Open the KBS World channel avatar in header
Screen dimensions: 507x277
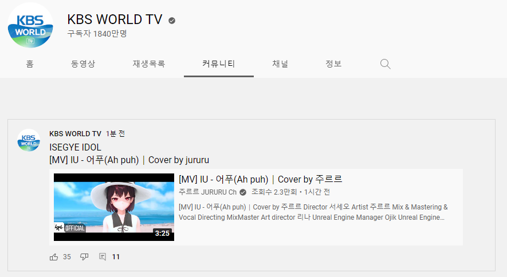point(30,25)
